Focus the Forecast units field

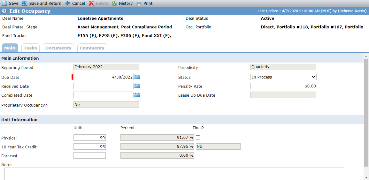coord(90,155)
